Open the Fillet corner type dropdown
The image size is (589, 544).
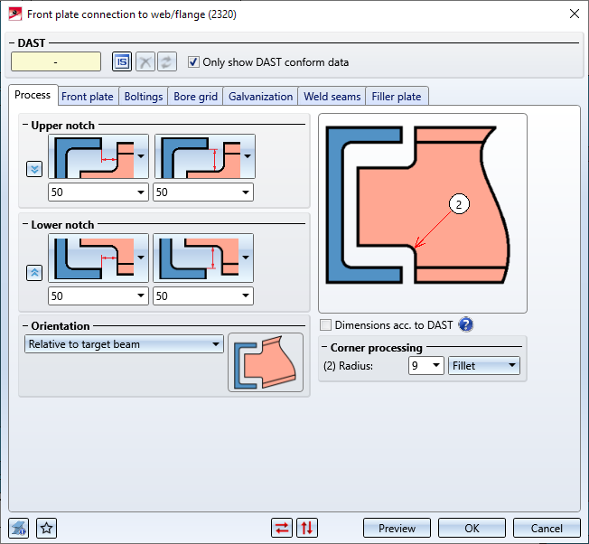[x=484, y=366]
